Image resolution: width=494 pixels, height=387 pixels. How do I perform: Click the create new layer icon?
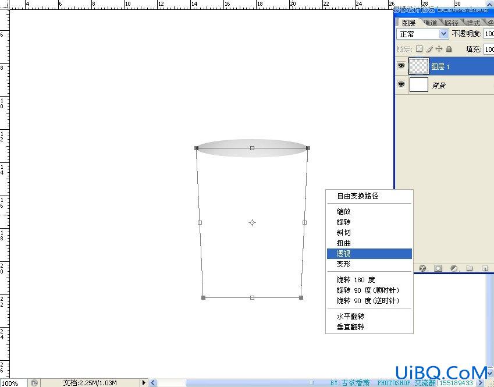[x=485, y=268]
